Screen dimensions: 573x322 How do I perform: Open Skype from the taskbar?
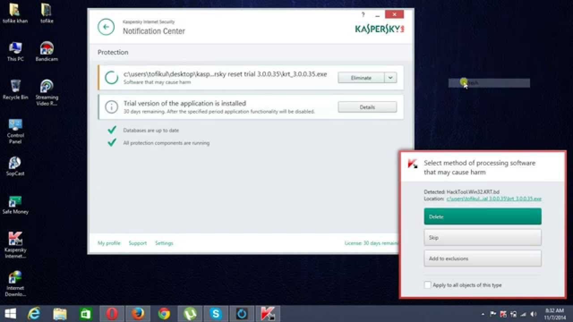[216, 314]
